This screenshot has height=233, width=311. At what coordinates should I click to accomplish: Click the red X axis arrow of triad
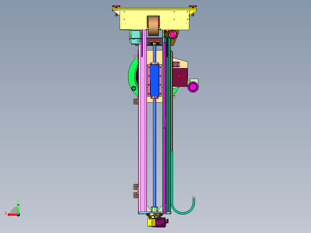click(12, 215)
